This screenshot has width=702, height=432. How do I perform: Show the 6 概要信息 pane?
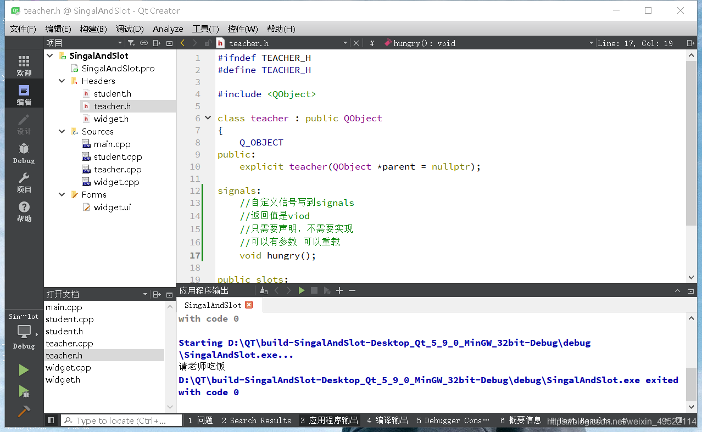[521, 420]
